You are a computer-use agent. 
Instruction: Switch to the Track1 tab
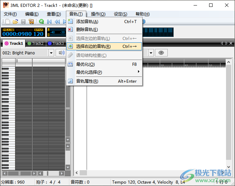click(14, 43)
